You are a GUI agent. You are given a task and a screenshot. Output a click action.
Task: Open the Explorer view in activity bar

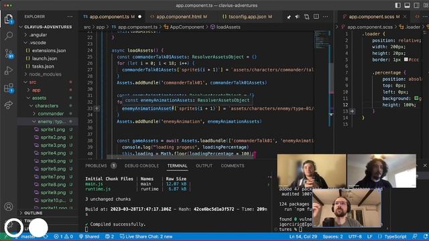coord(9,19)
